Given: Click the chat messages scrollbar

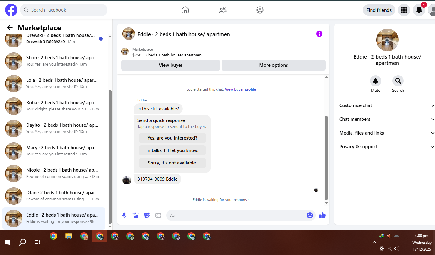Looking at the screenshot, I should pos(327,158).
